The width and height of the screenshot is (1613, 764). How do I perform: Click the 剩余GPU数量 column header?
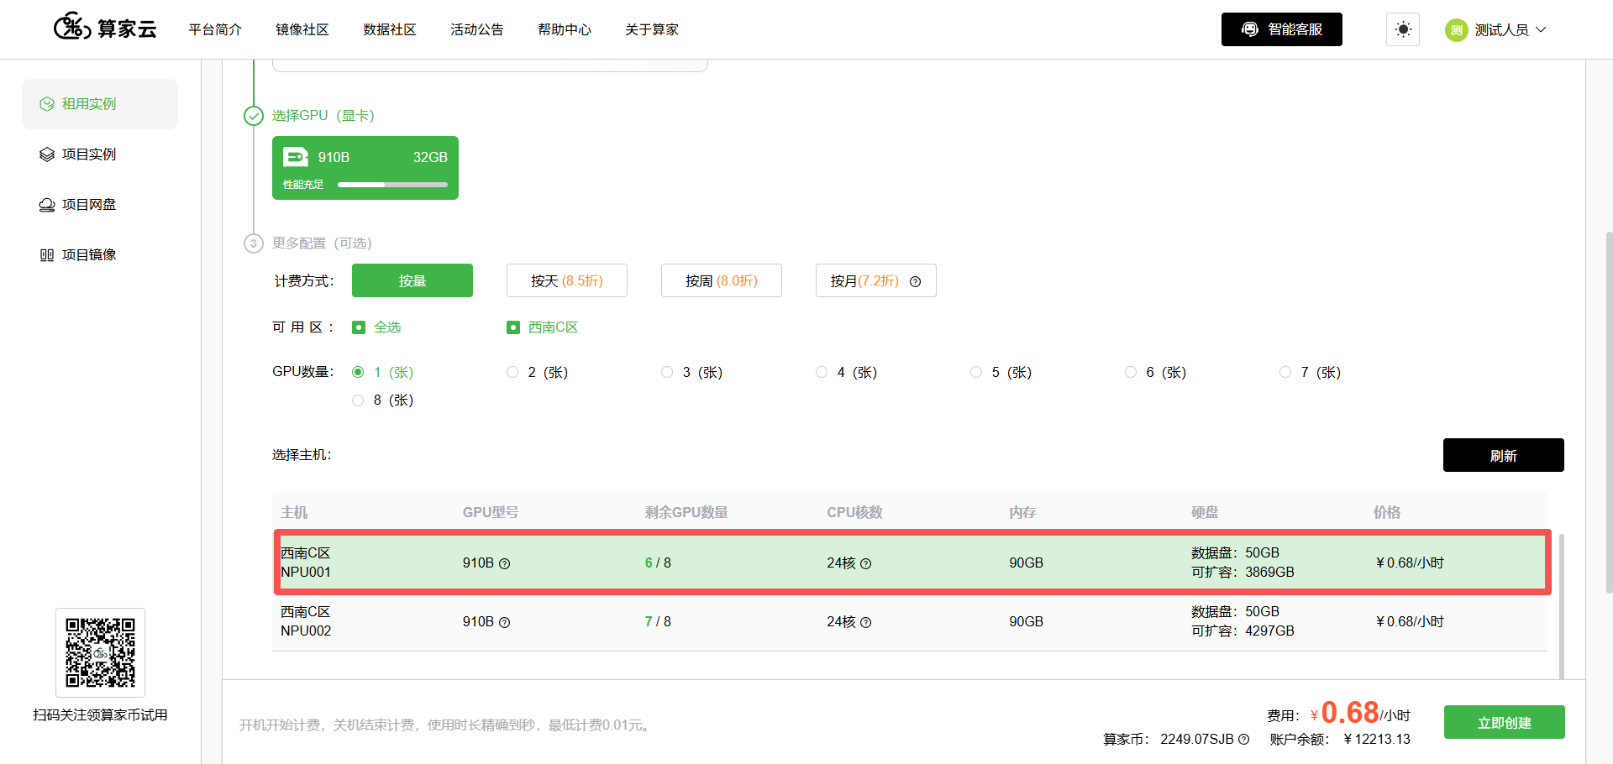pyautogui.click(x=686, y=512)
